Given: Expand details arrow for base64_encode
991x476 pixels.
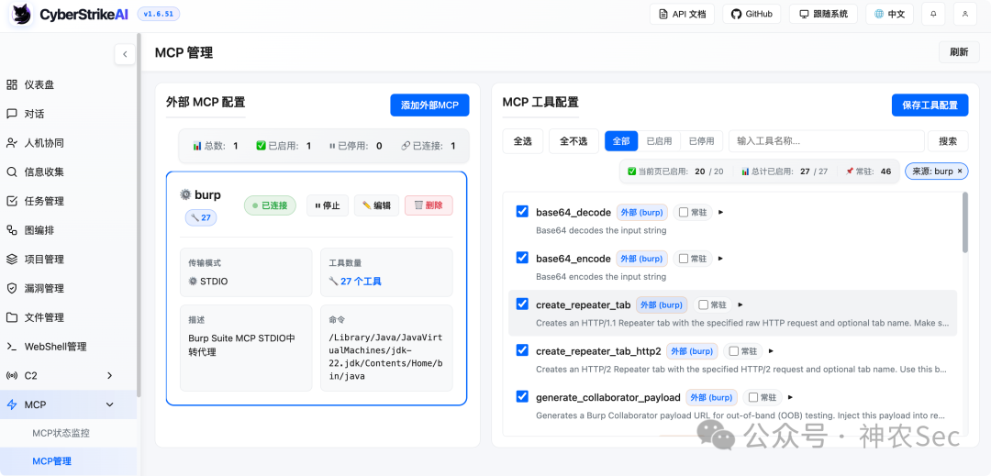Looking at the screenshot, I should (720, 259).
